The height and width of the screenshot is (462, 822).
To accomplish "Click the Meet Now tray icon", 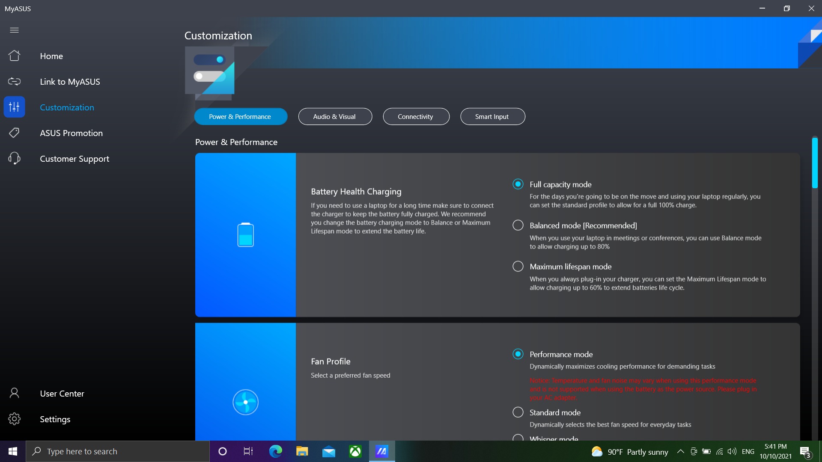I will pyautogui.click(x=694, y=451).
